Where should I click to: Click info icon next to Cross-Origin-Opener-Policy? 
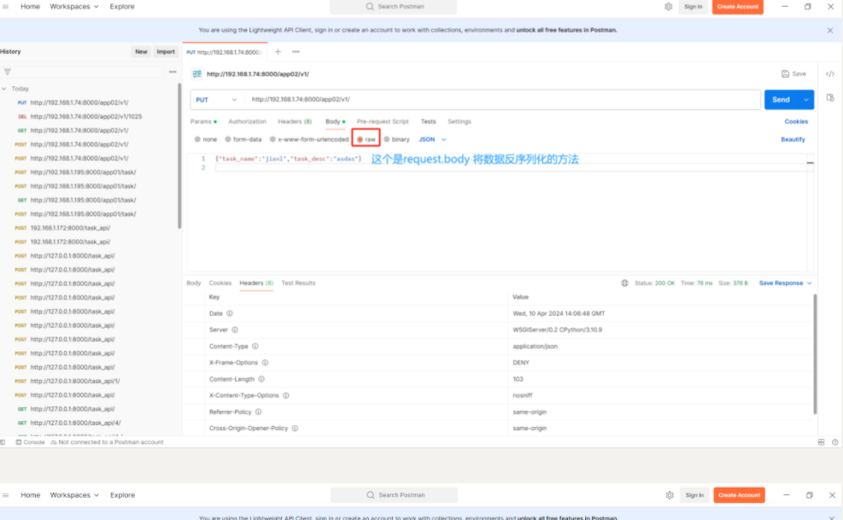tap(296, 428)
